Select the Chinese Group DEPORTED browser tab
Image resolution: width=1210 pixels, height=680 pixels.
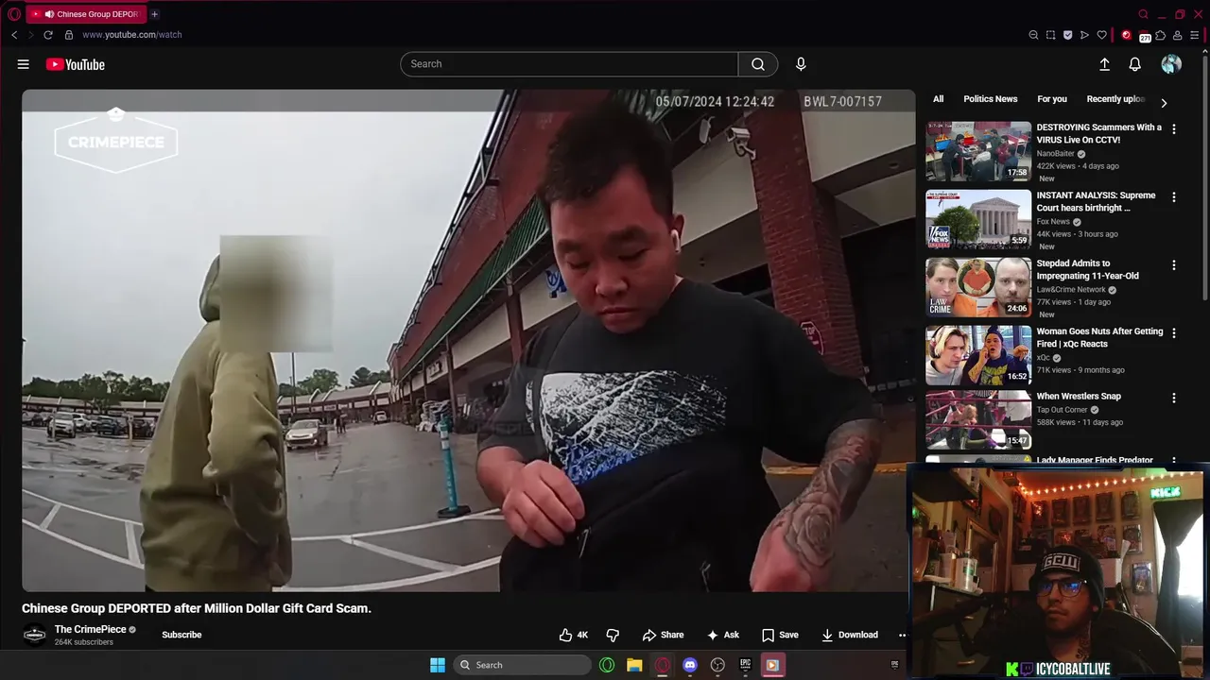pyautogui.click(x=85, y=14)
